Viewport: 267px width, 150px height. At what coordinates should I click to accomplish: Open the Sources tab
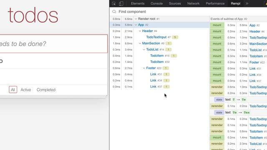175,3
